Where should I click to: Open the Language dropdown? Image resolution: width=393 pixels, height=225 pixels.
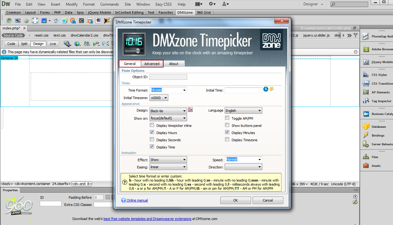244,111
